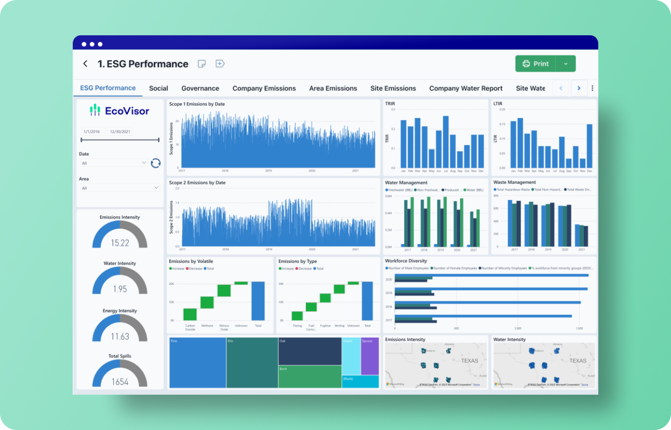This screenshot has width=671, height=430.
Task: Click the green Print button
Action: 535,64
